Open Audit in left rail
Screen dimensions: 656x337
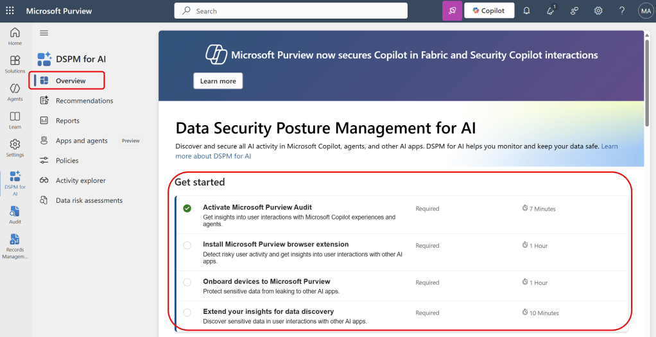click(x=15, y=214)
